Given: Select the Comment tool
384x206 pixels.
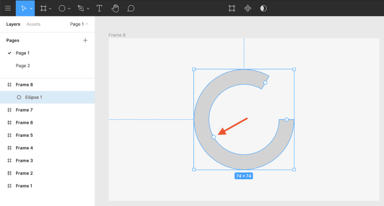Looking at the screenshot, I should click(x=131, y=8).
